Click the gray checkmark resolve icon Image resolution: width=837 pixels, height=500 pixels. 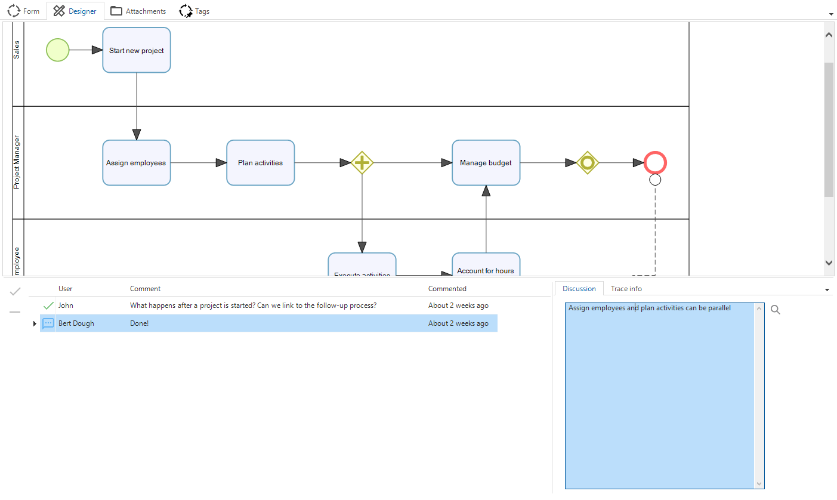click(x=16, y=291)
